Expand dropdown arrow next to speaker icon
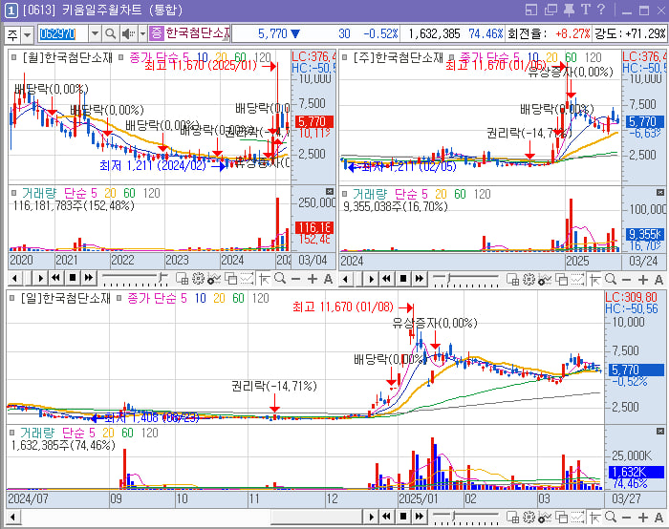 [x=142, y=33]
